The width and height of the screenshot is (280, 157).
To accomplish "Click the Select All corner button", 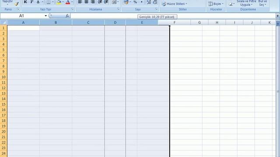I will tap(3, 22).
